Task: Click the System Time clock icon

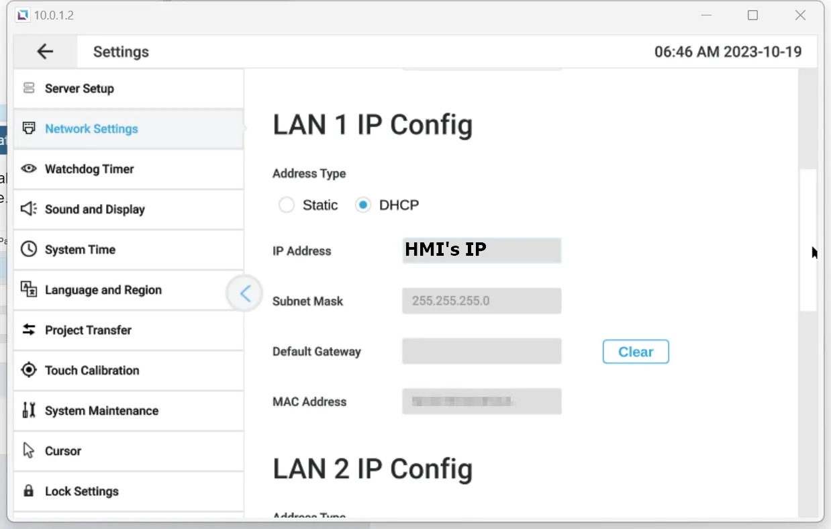Action: coord(29,249)
